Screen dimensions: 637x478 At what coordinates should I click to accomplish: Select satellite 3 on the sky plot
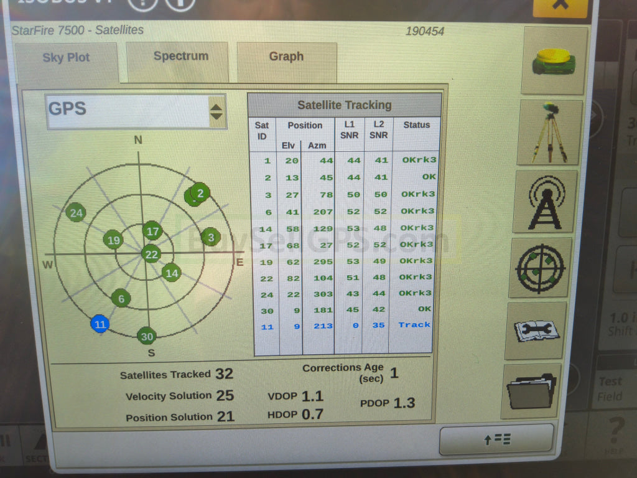(x=210, y=237)
